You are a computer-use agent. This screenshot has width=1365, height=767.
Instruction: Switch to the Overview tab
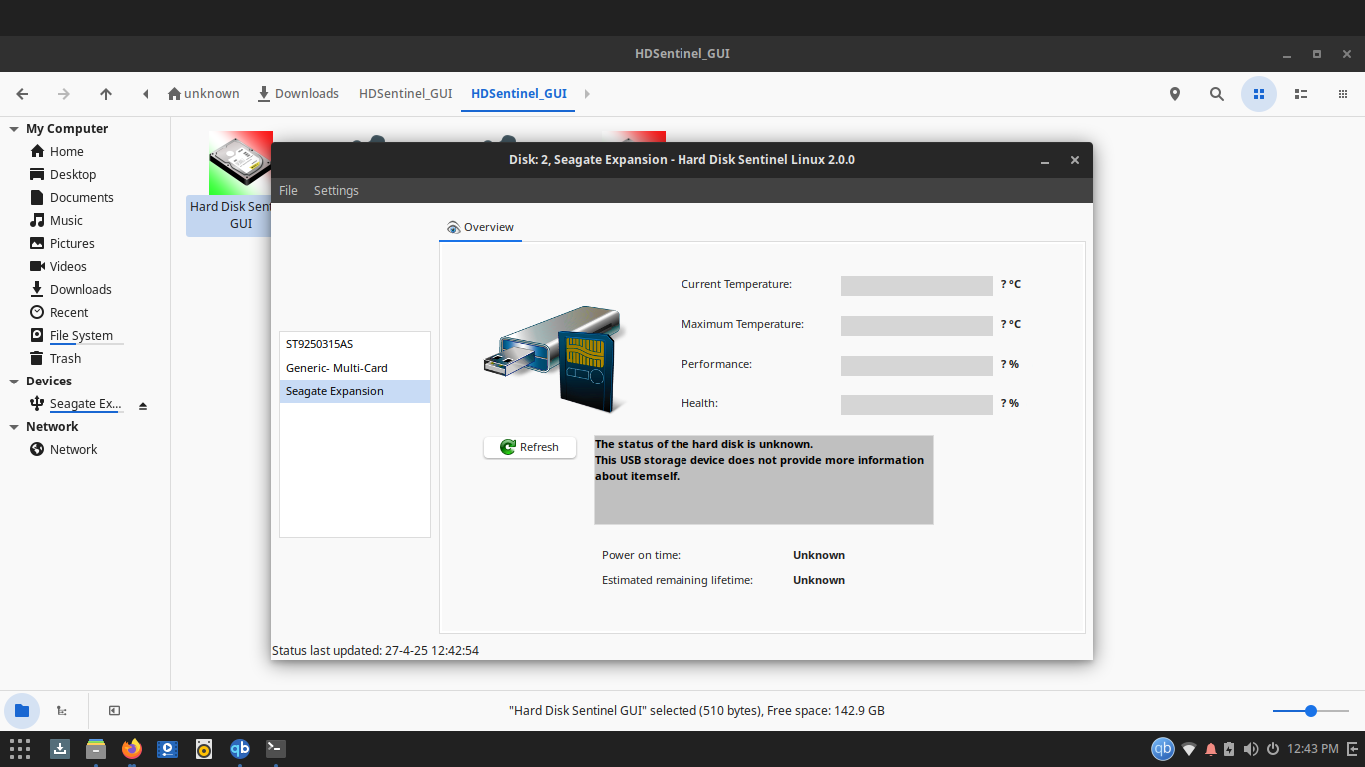click(480, 227)
